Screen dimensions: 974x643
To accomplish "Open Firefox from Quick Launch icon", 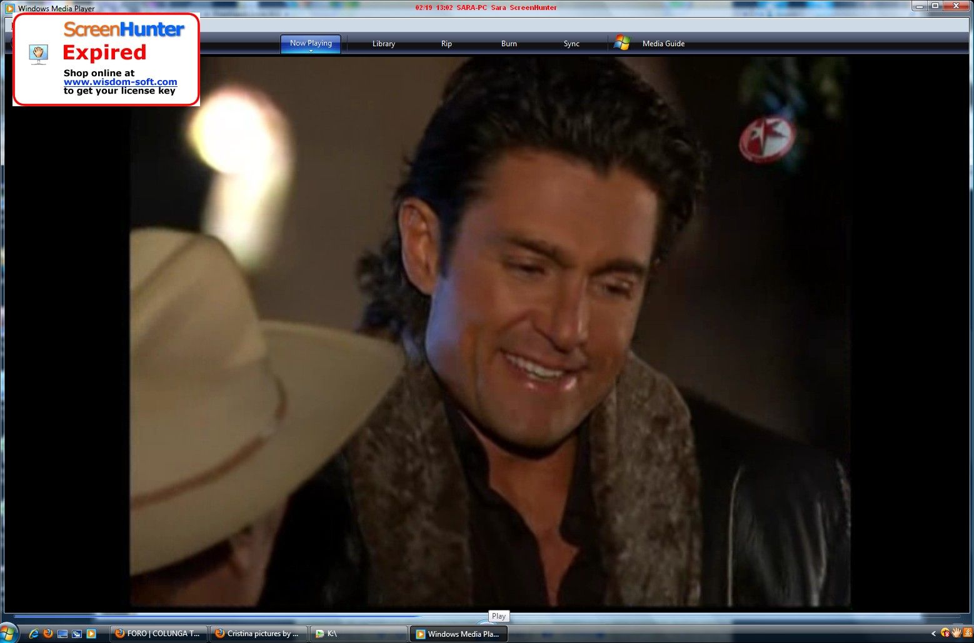I will 48,634.
